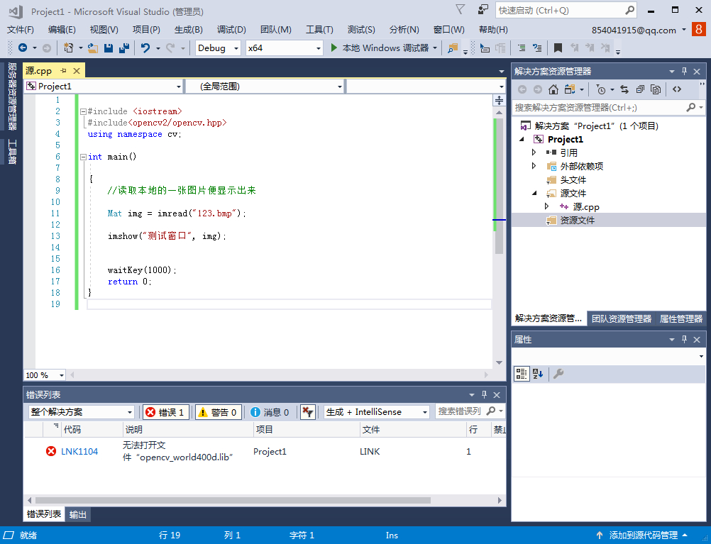Click the Show All Files icon

[x=656, y=89]
